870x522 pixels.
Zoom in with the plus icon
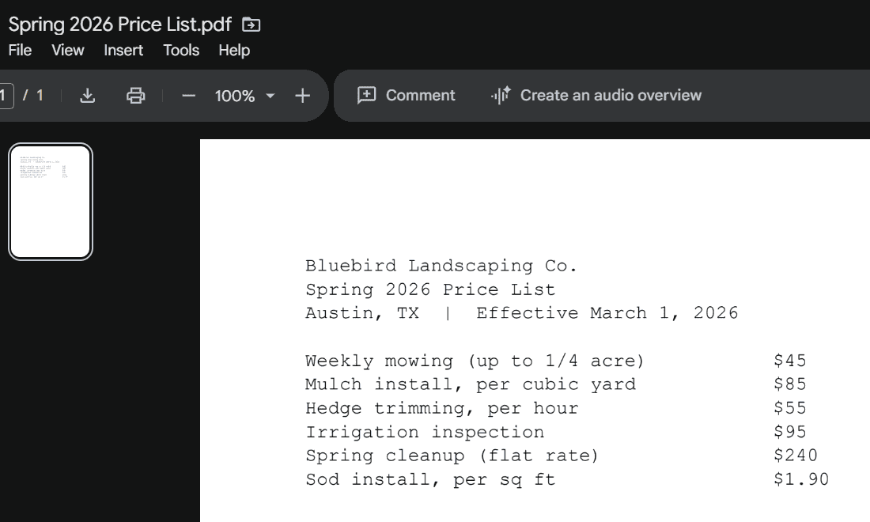(302, 96)
